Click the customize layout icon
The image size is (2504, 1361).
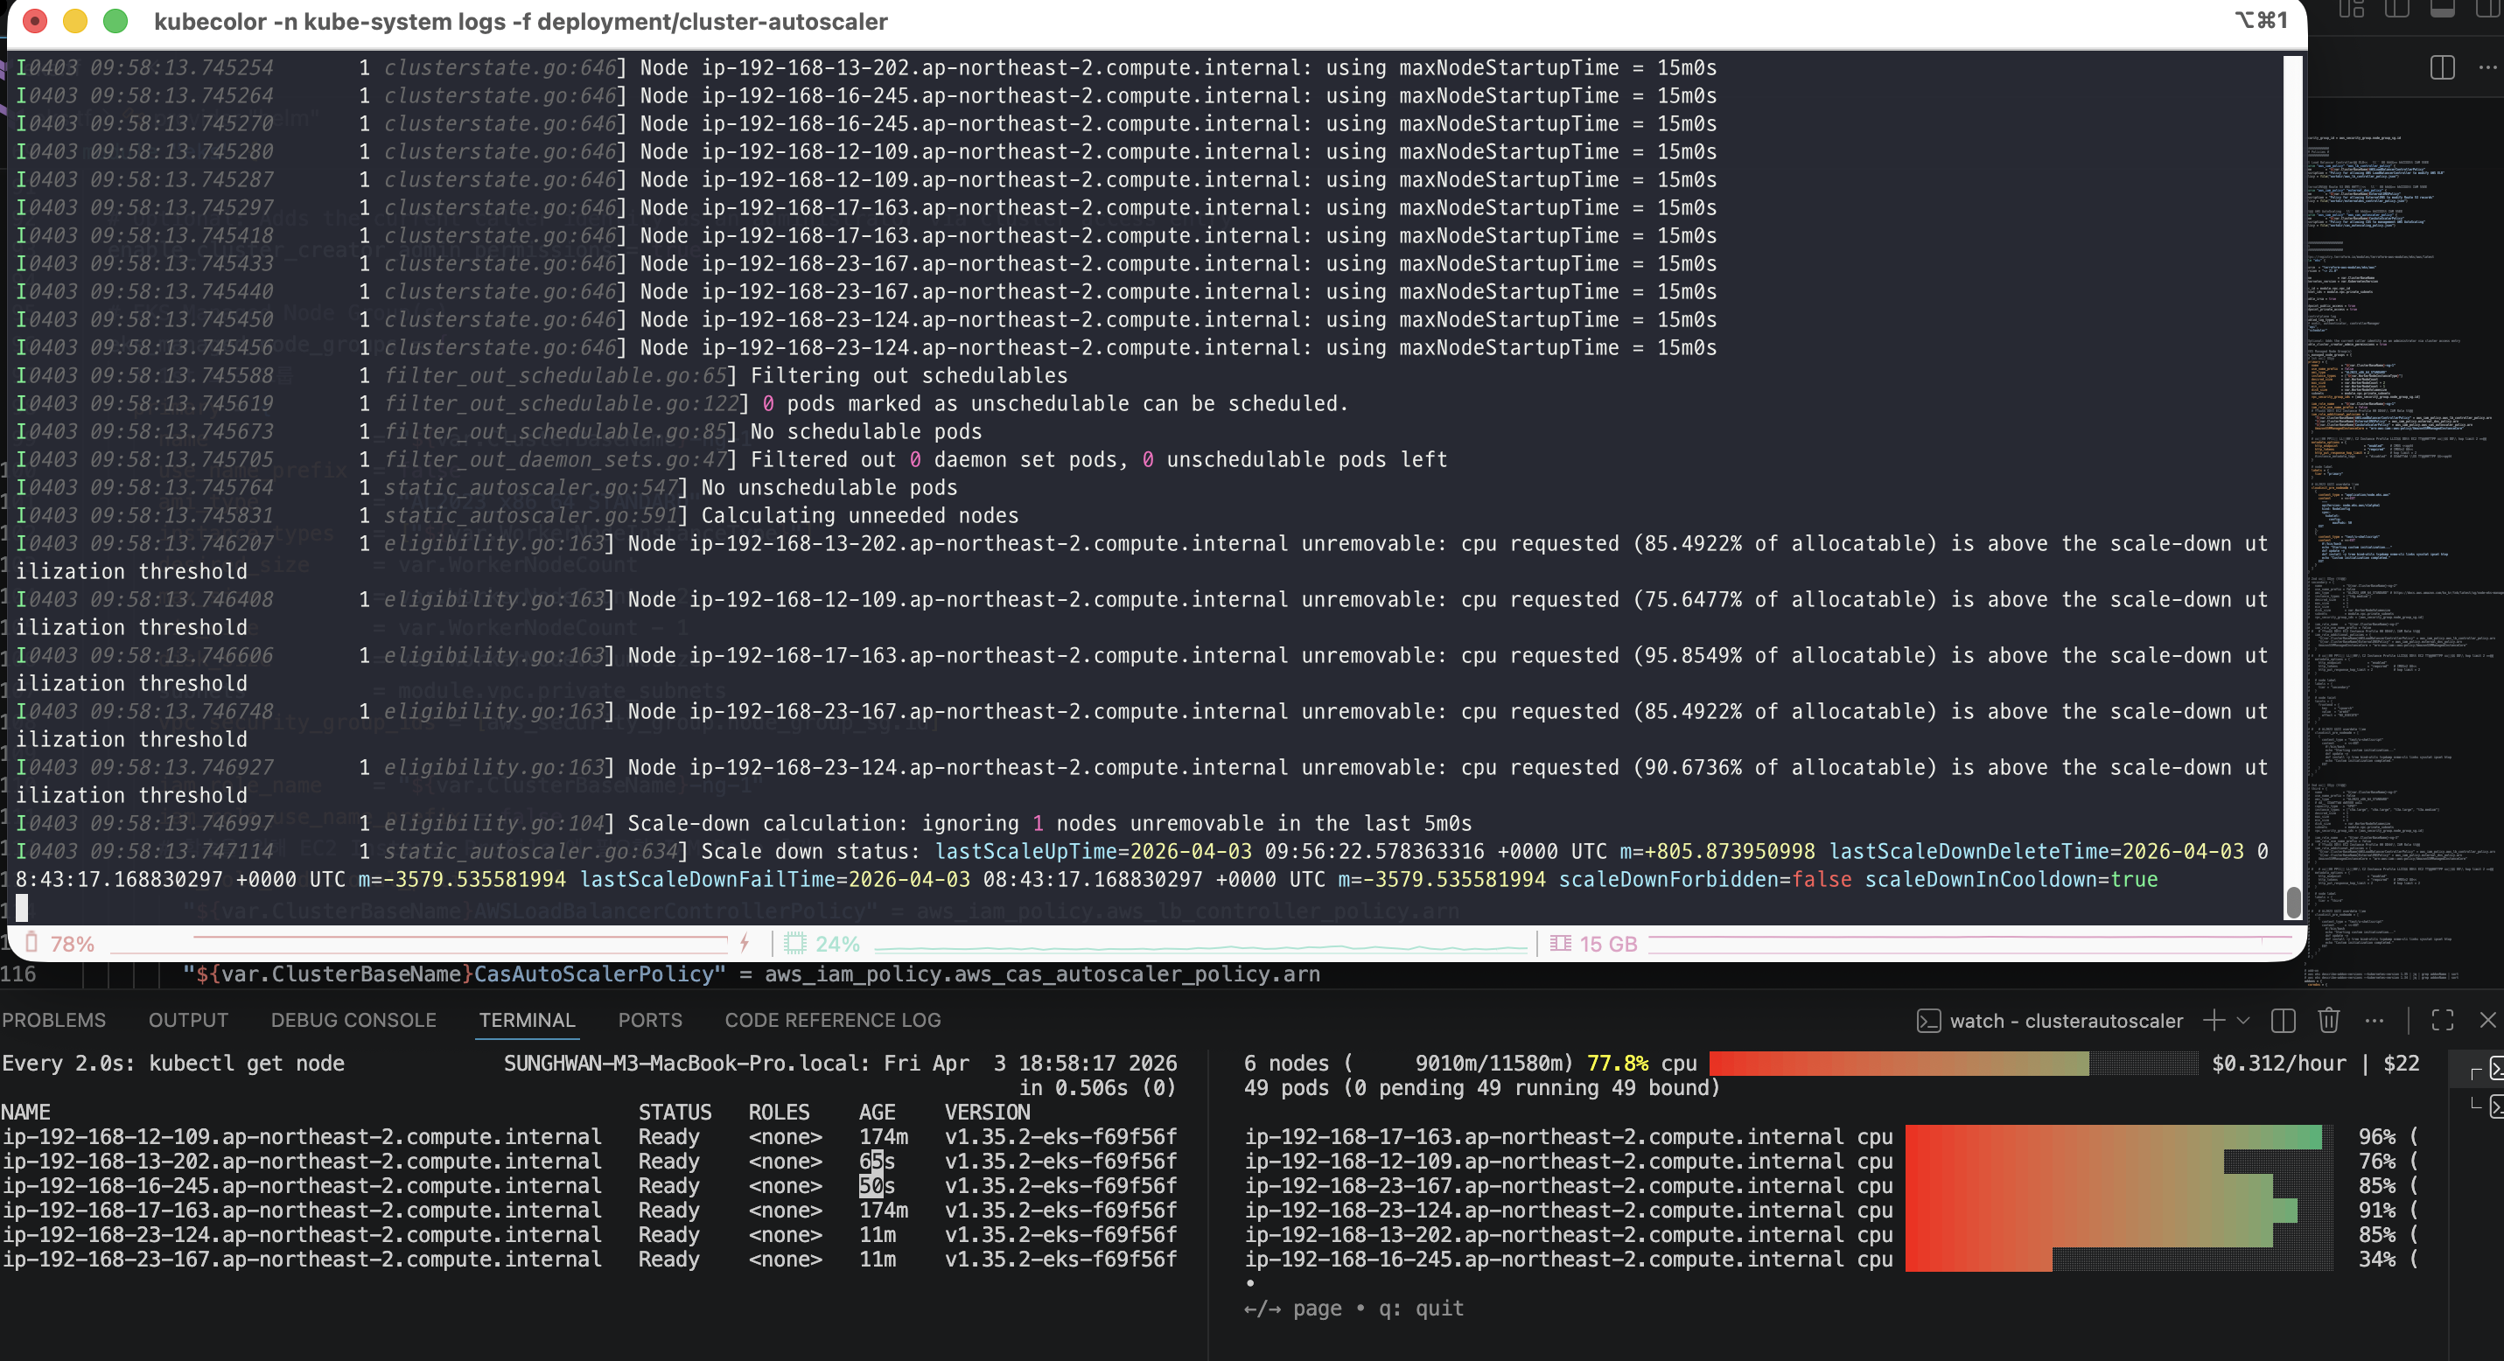click(2352, 9)
